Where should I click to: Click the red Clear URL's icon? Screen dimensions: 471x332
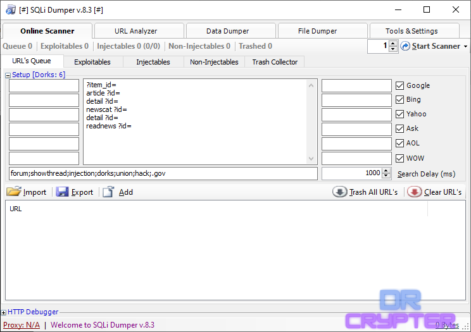(x=414, y=192)
